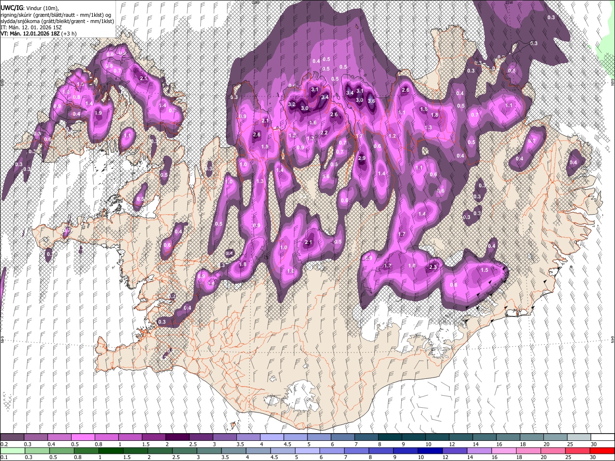This screenshot has width=615, height=461.
Task: Click the 2.9 snowfall value on the map
Action: 362,158
